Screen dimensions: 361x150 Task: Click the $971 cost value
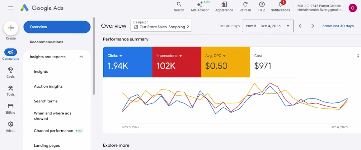point(263,66)
